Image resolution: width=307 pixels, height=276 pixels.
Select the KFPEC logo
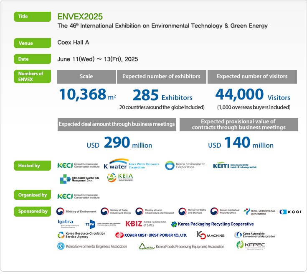coord(250,245)
